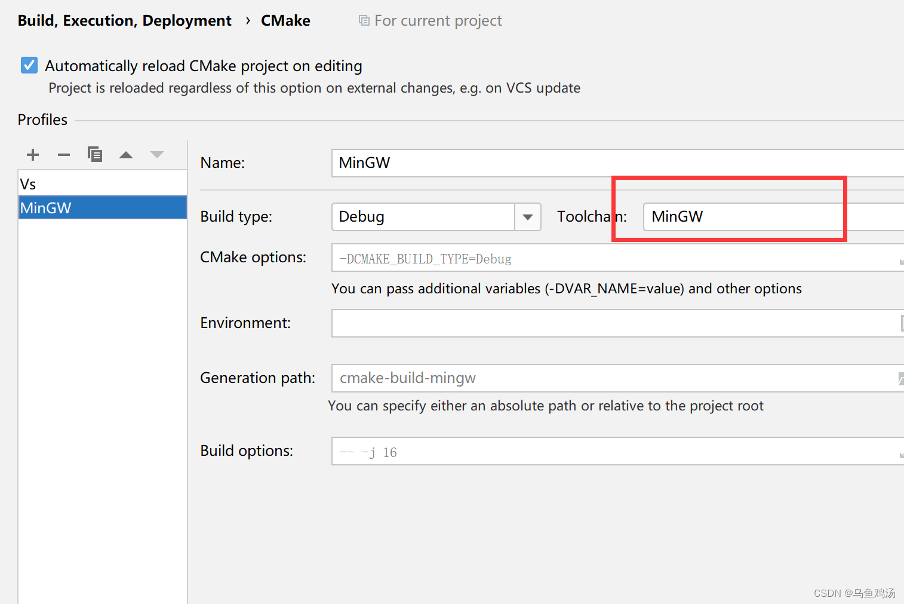Click the absolute path hint text
904x604 pixels.
click(546, 406)
